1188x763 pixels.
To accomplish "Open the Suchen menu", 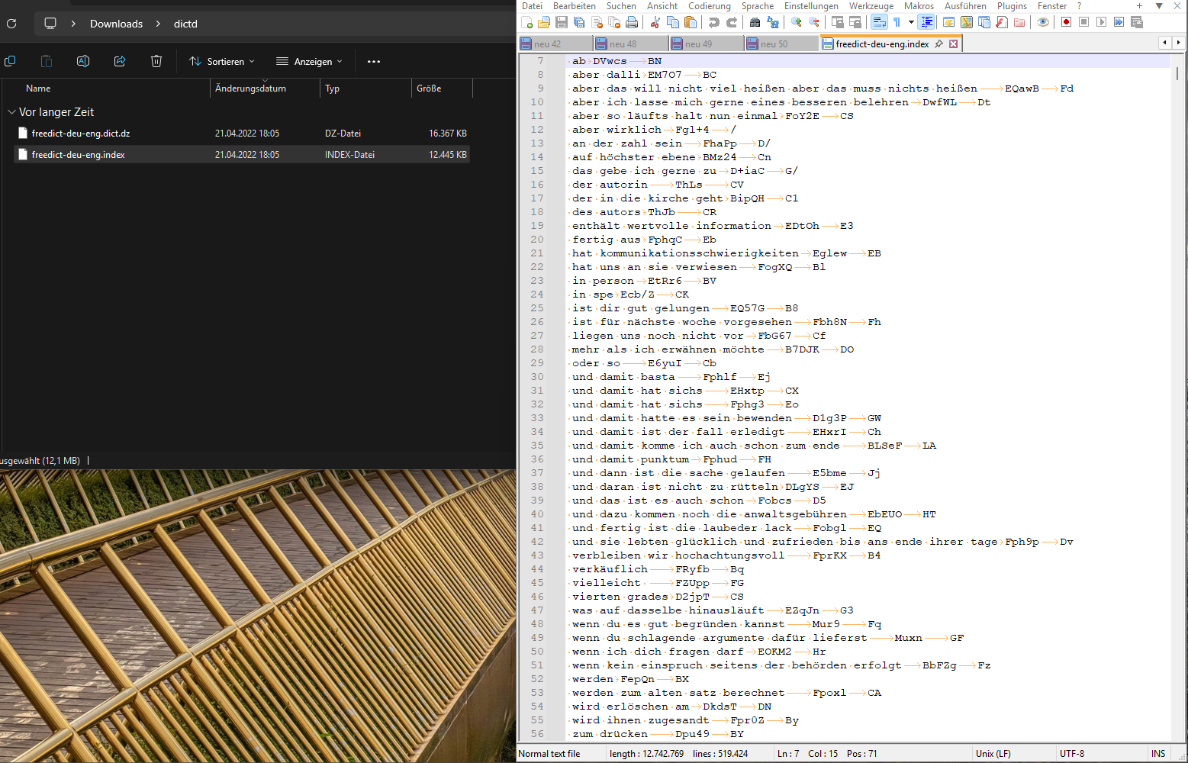I will coord(621,6).
